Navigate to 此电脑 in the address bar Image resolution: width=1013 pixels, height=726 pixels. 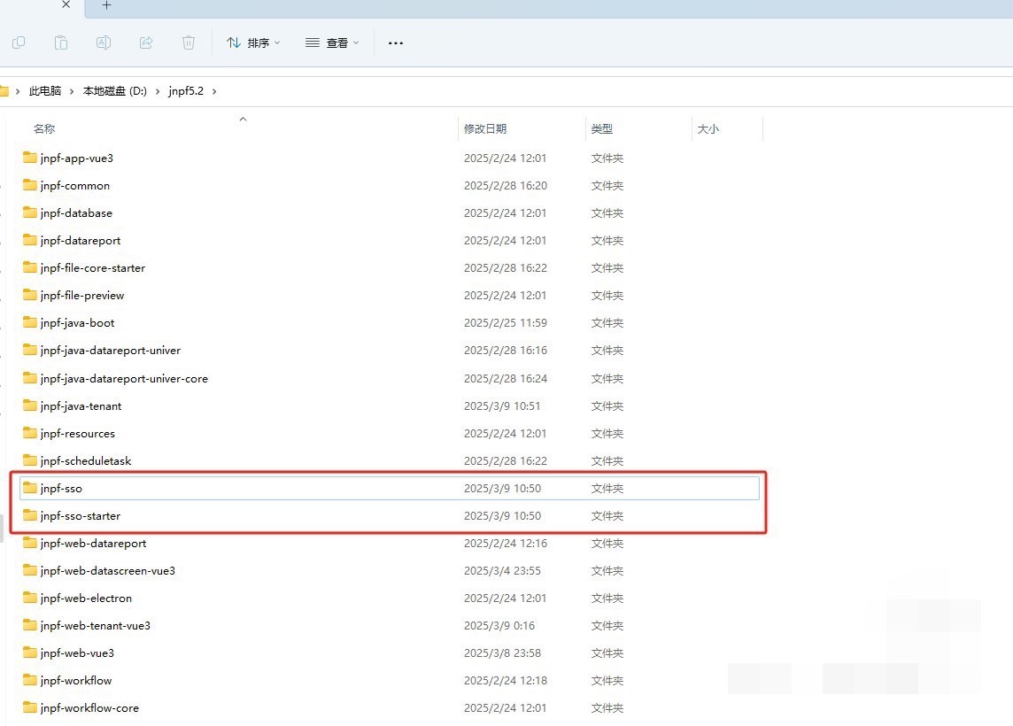coord(45,91)
